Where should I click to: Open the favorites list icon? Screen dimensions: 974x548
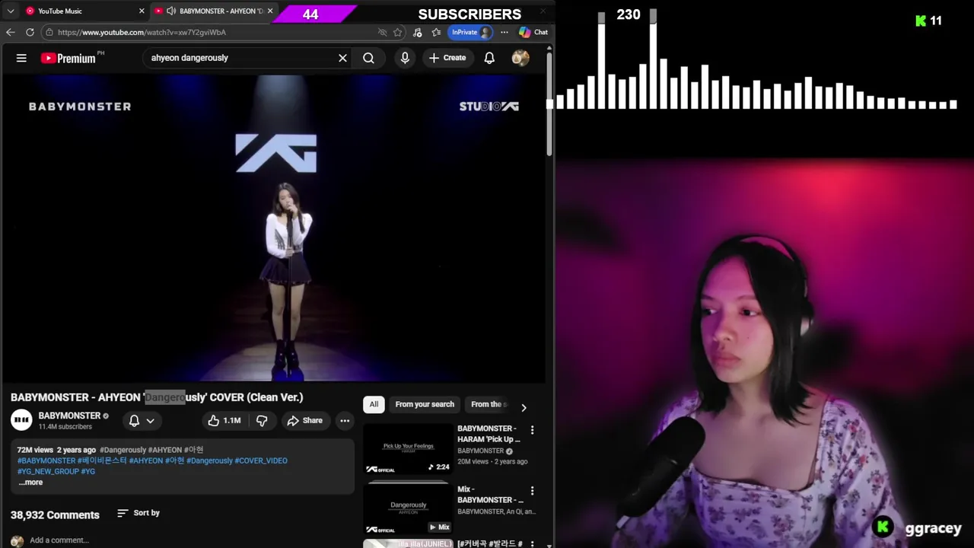click(x=436, y=32)
